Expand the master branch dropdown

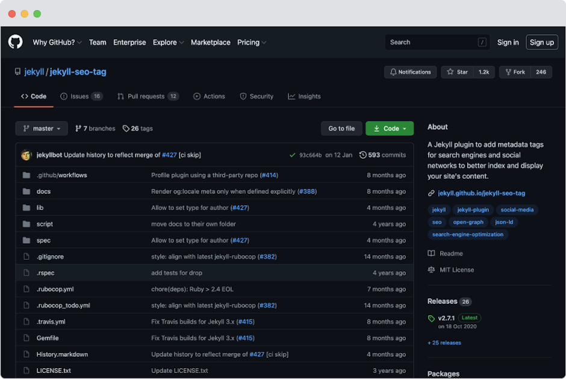(42, 129)
